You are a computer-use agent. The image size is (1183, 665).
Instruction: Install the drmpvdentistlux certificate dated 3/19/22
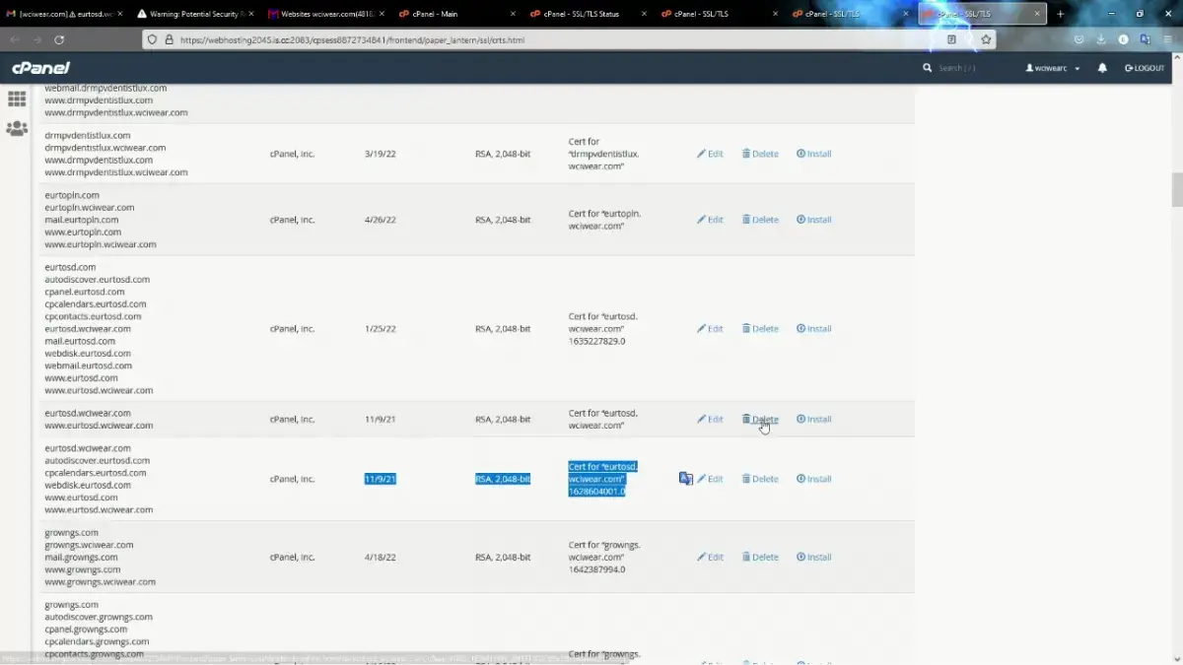tap(814, 154)
